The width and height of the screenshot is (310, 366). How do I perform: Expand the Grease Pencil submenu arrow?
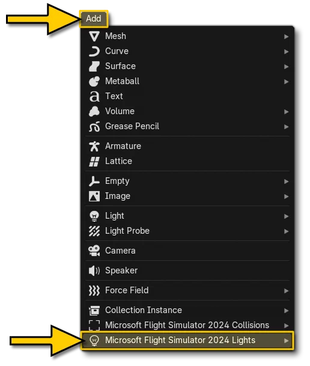(x=286, y=127)
